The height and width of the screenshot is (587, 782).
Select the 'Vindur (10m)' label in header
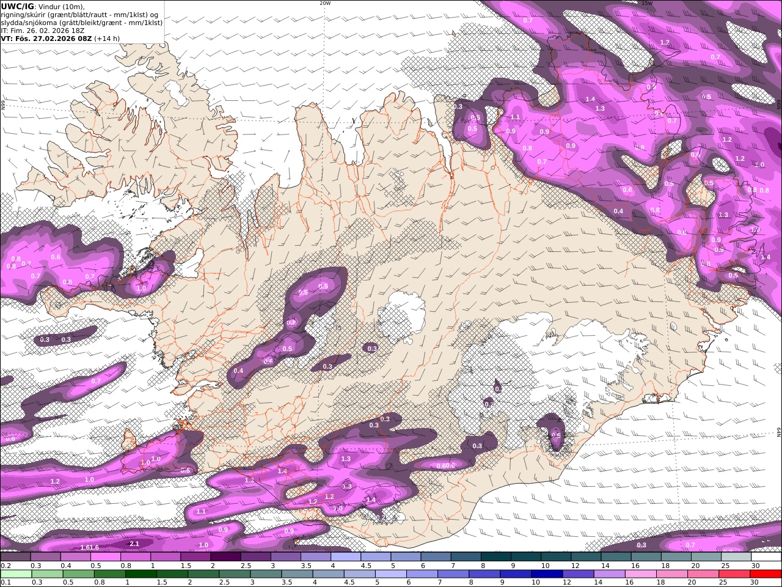click(61, 7)
